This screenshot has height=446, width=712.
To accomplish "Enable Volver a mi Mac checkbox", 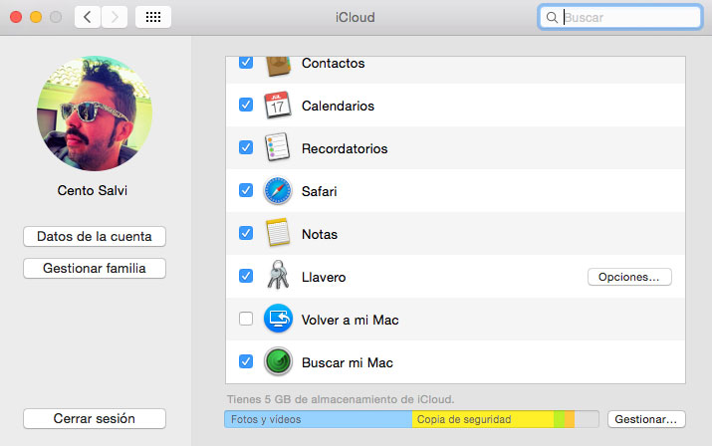I will pos(246,319).
